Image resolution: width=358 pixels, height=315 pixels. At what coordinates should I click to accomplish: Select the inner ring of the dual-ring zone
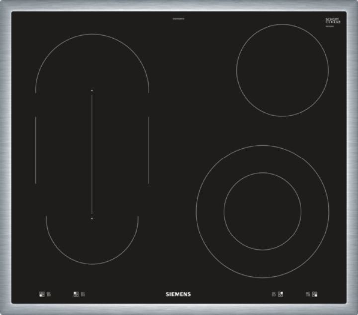[263, 211]
